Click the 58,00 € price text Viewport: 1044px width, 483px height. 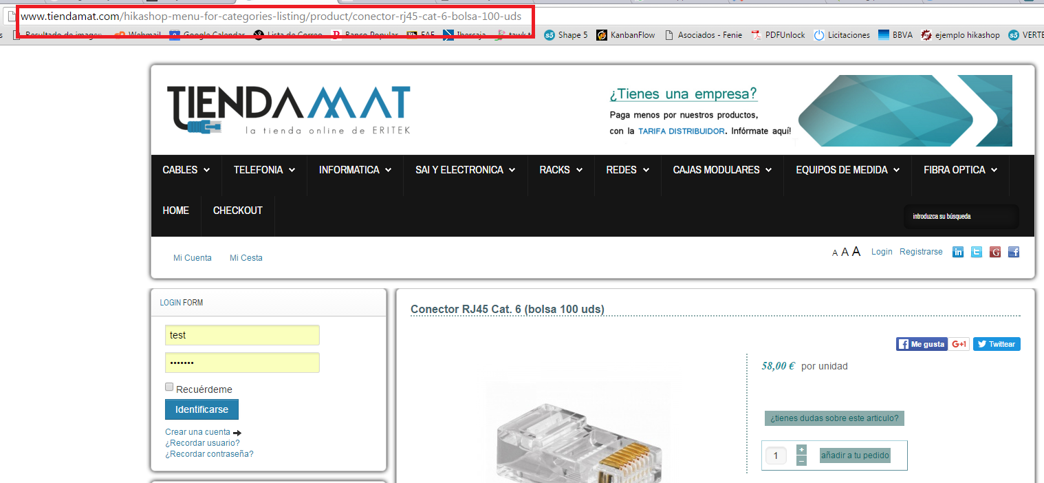(x=779, y=366)
